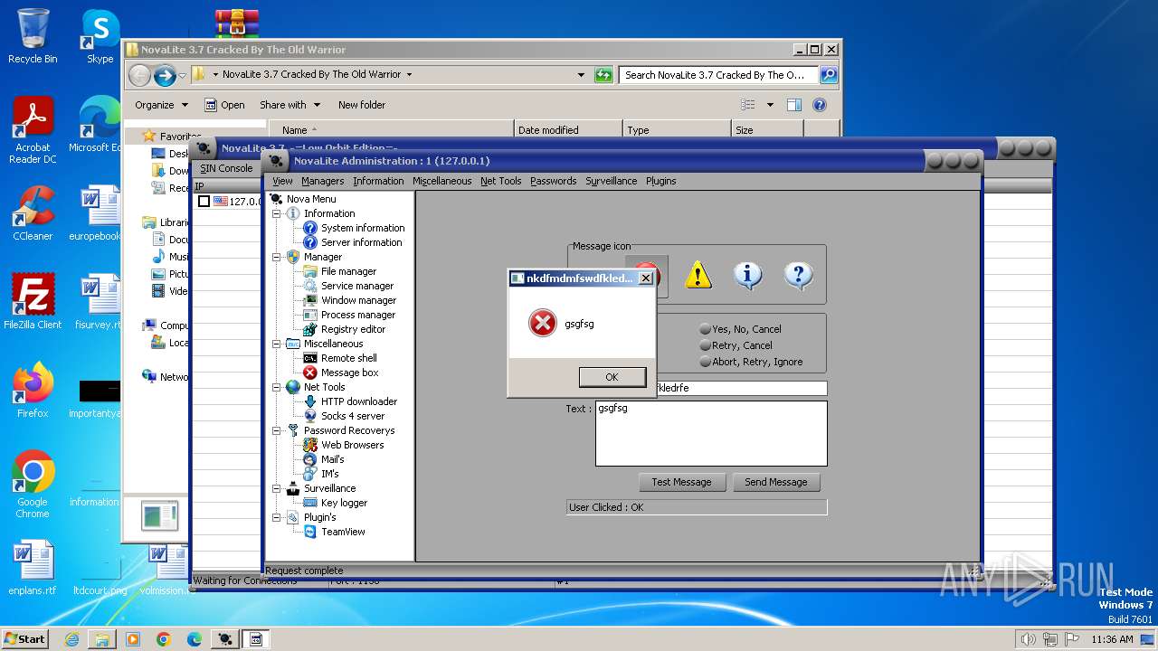Screen dimensions: 1158x651
Task: Choose Yes, No, Cancel button option
Action: point(740,329)
